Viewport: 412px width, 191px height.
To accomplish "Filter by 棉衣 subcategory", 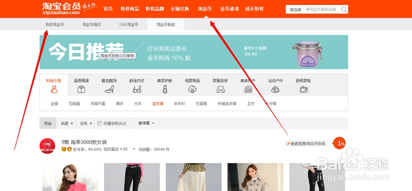I will click(x=120, y=104).
